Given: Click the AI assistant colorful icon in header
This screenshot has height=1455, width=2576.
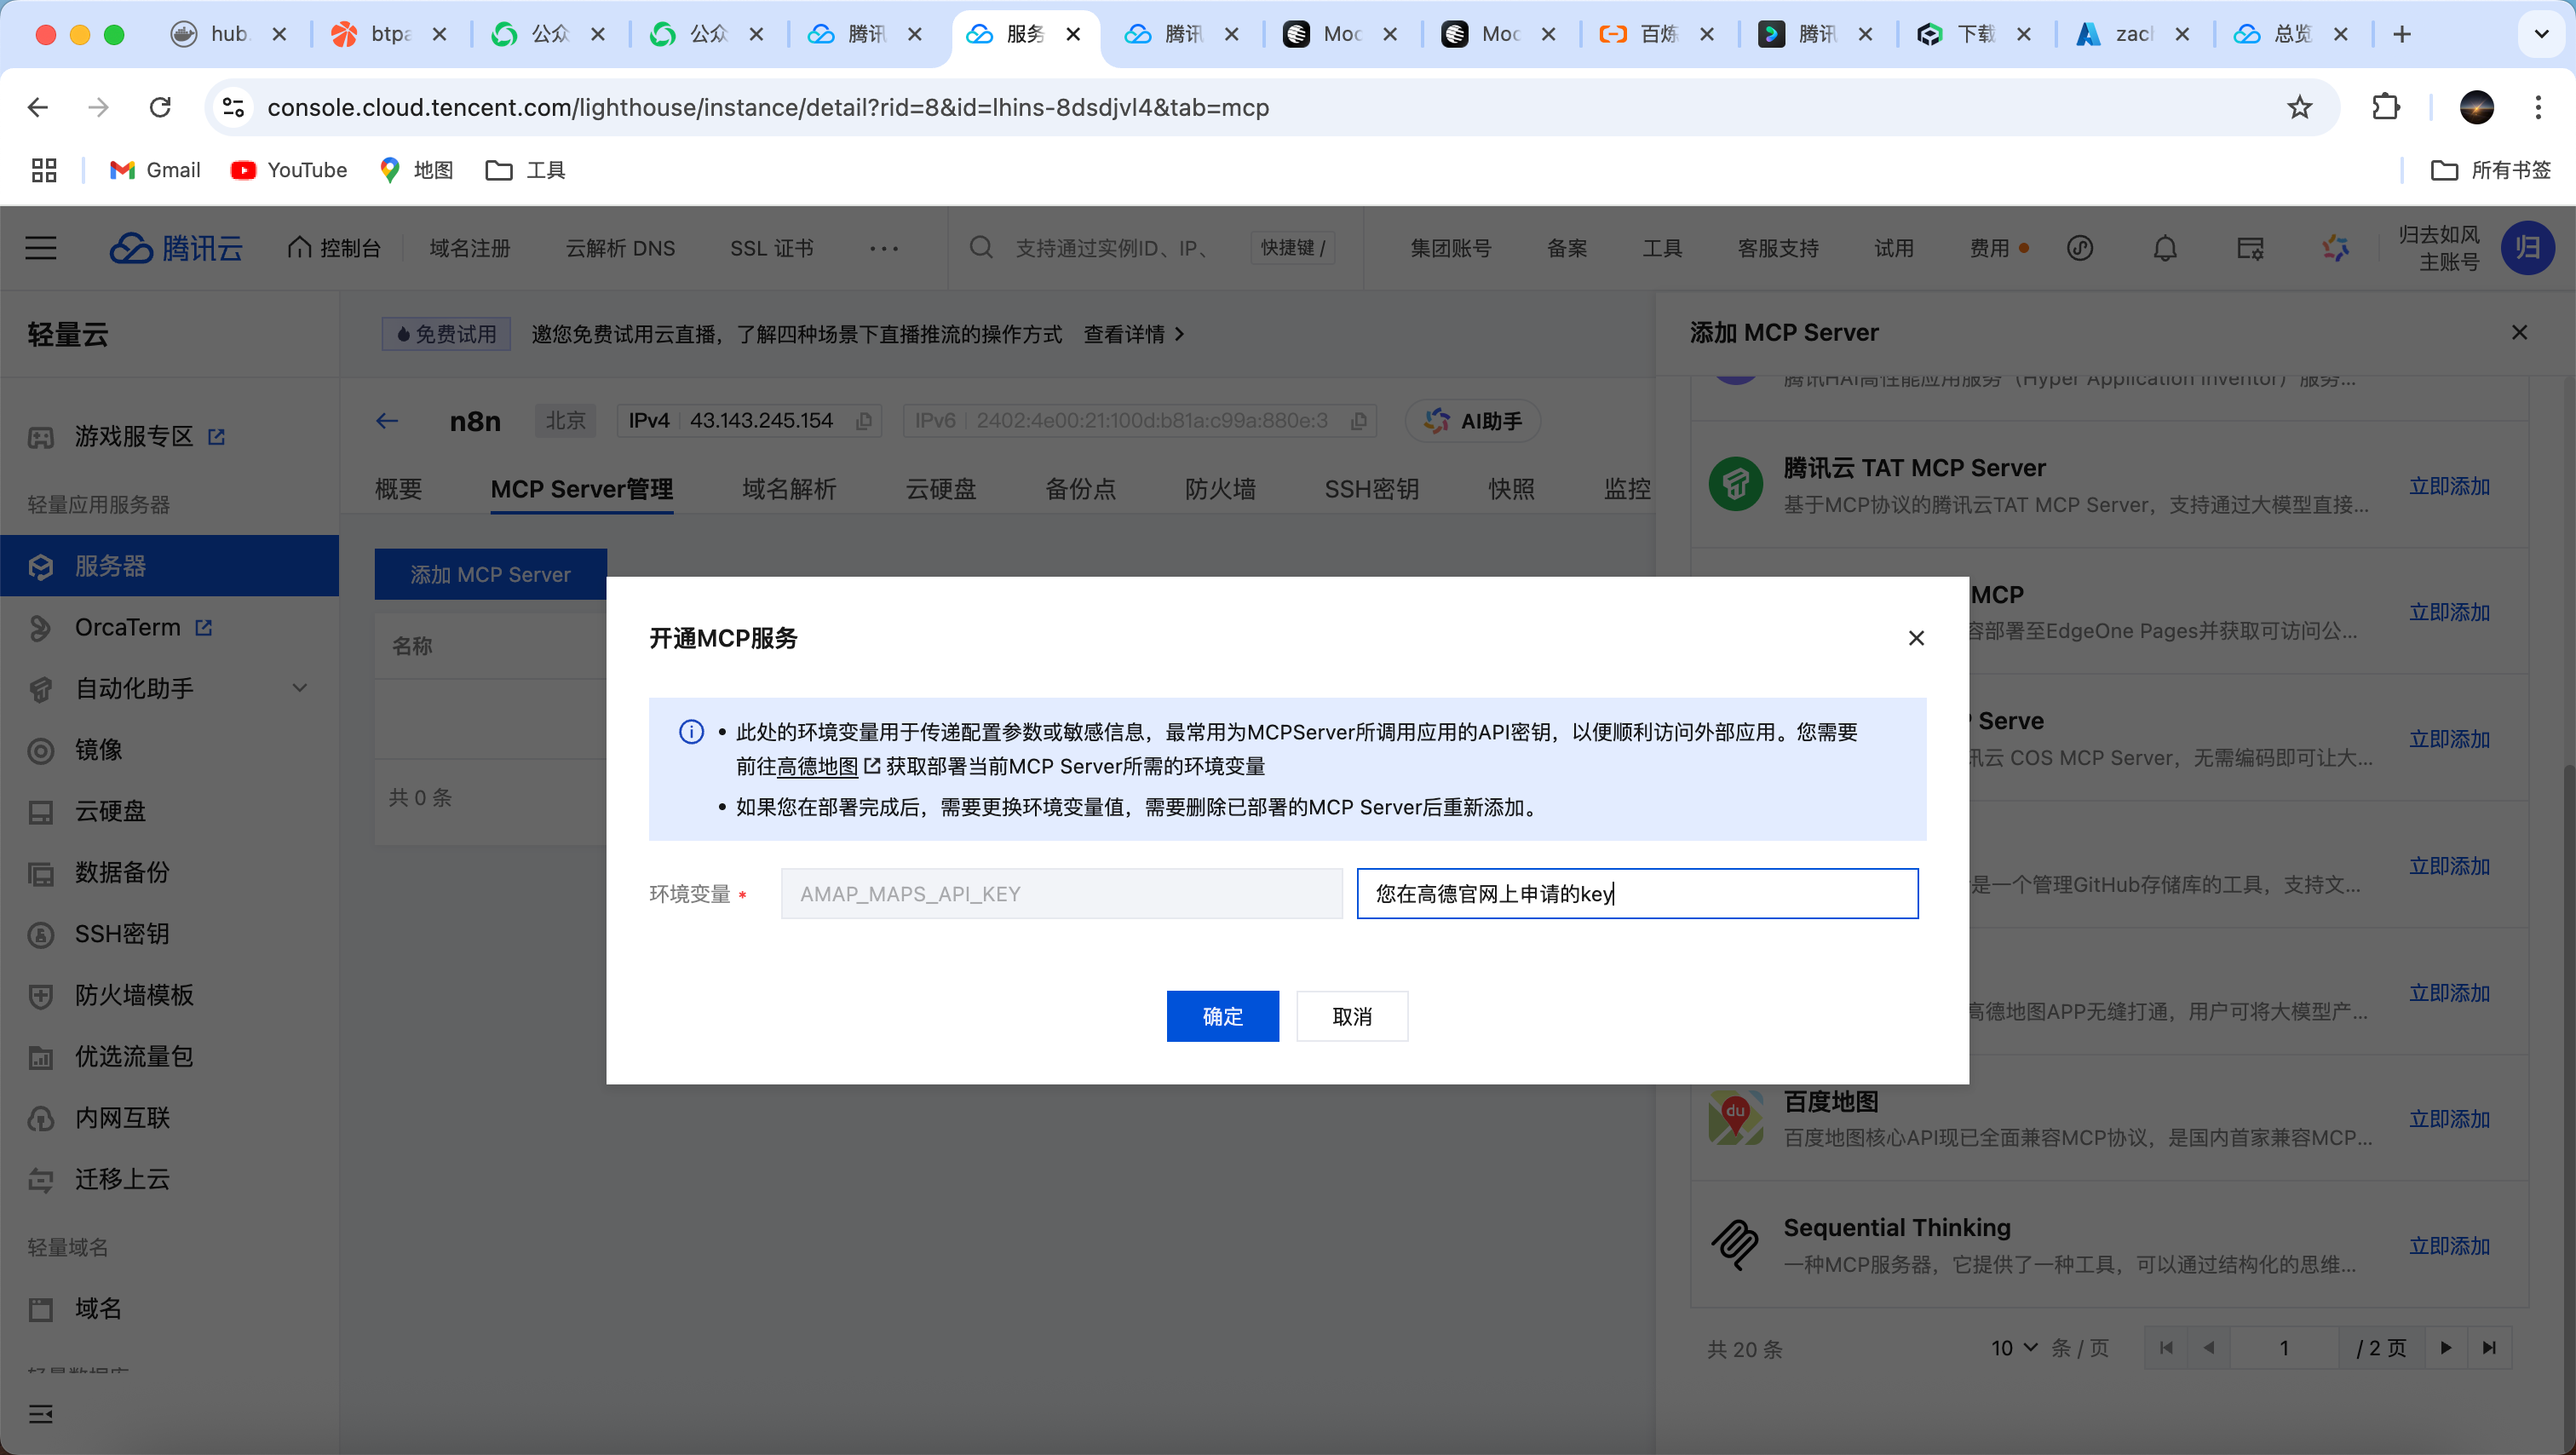Looking at the screenshot, I should (2335, 248).
